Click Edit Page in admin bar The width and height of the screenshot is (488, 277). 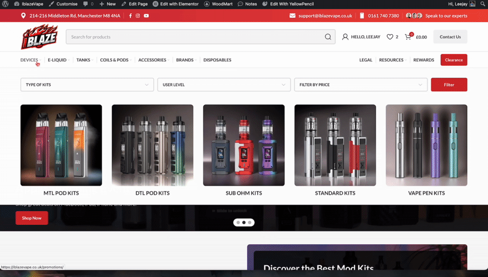[x=135, y=4]
